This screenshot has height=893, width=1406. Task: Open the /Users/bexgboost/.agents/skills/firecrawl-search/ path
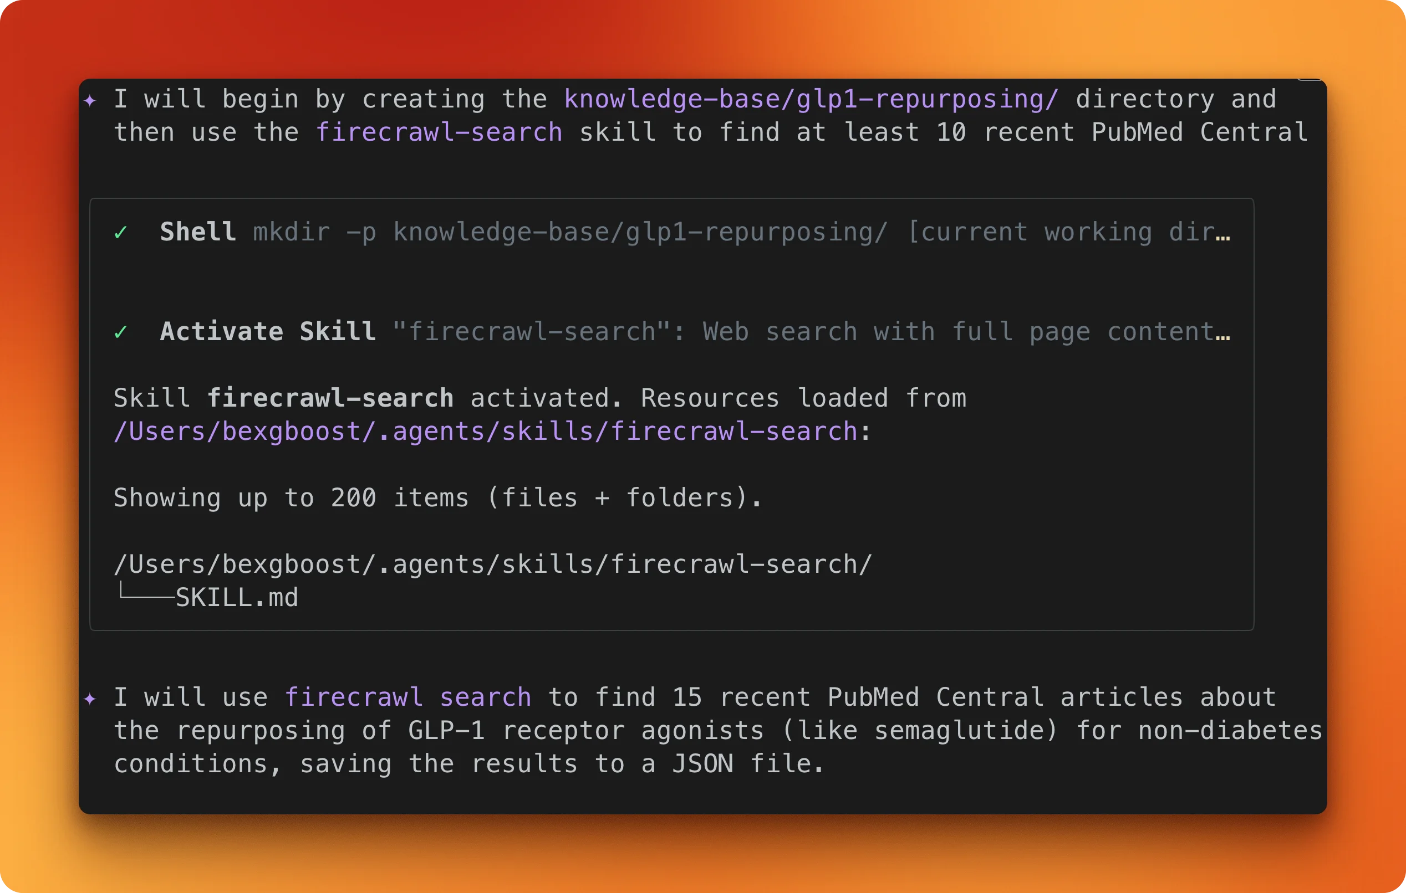click(492, 563)
